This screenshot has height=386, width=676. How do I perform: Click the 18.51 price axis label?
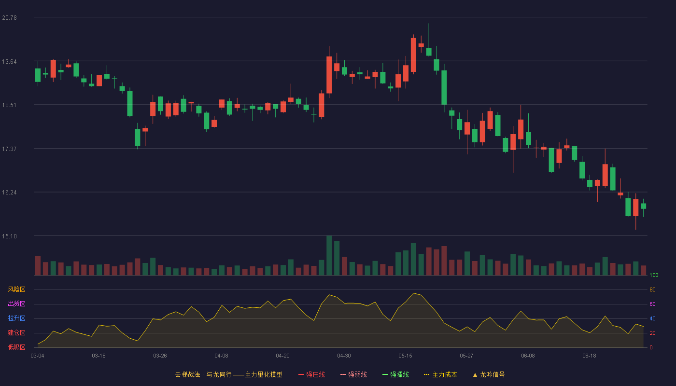pos(10,105)
